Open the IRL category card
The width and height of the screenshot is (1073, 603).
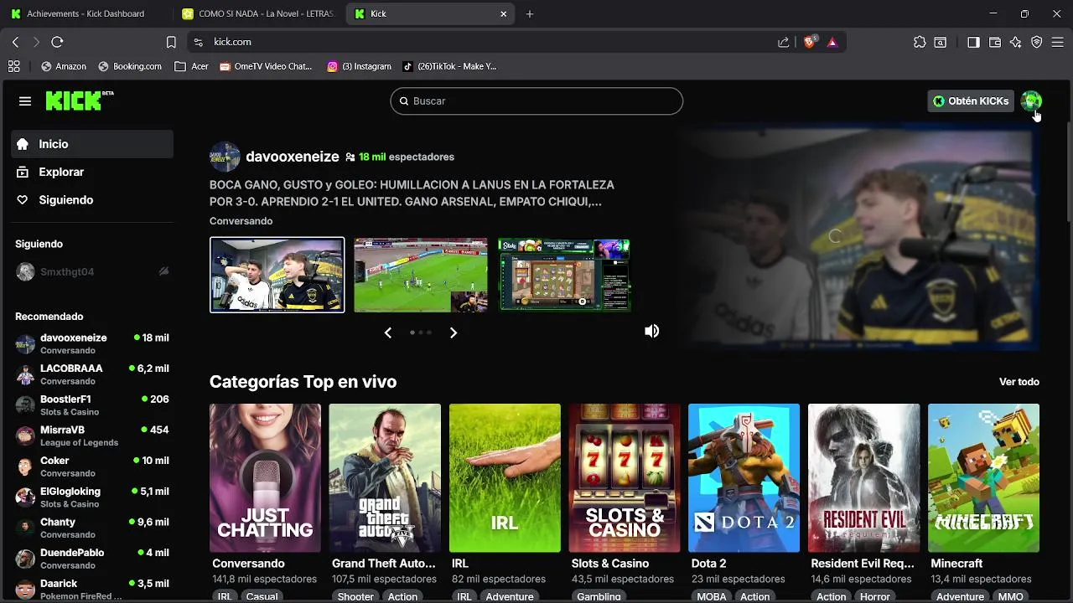click(505, 478)
